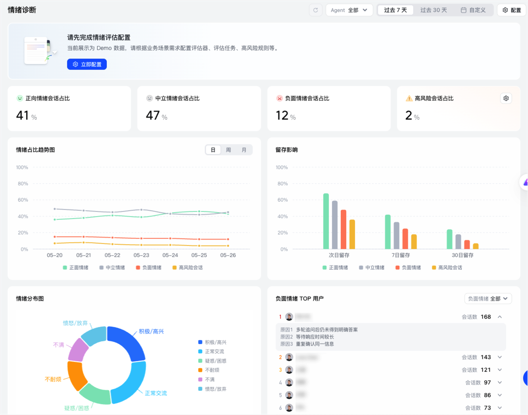The height and width of the screenshot is (415, 528).
Task: Click the negative emotion face icon
Action: pyautogui.click(x=279, y=98)
